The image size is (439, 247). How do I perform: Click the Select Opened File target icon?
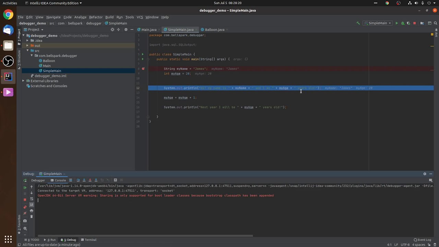(x=112, y=30)
